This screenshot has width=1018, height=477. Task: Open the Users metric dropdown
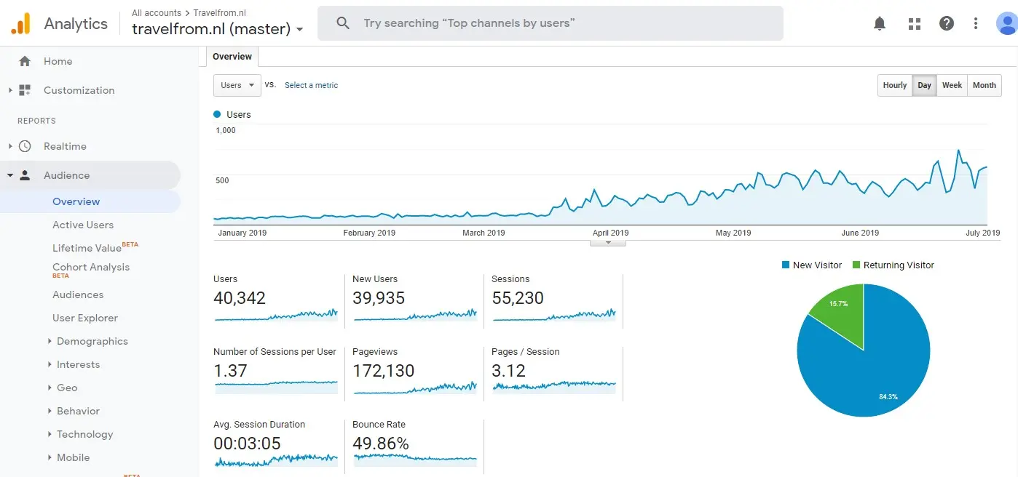(237, 85)
